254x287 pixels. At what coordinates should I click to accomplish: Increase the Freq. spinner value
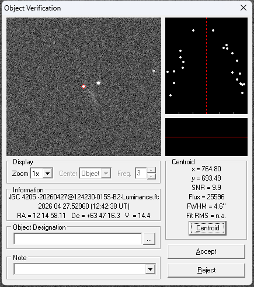pos(151,170)
